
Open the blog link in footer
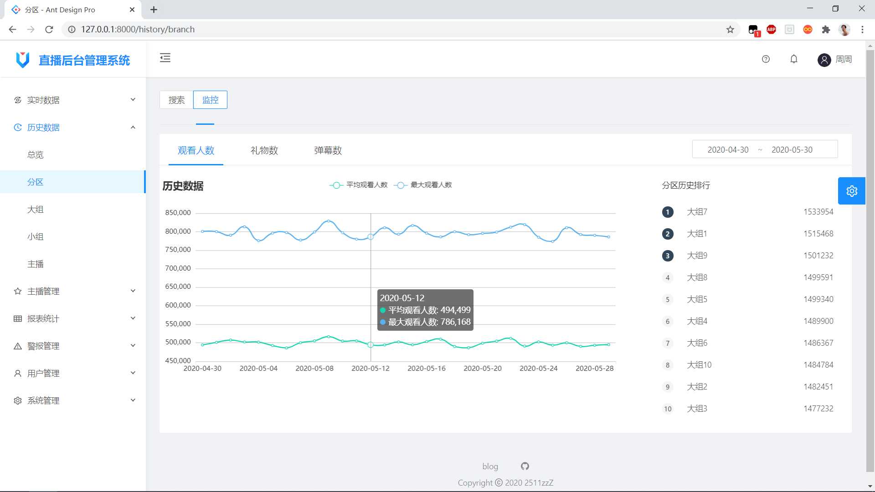tap(490, 466)
